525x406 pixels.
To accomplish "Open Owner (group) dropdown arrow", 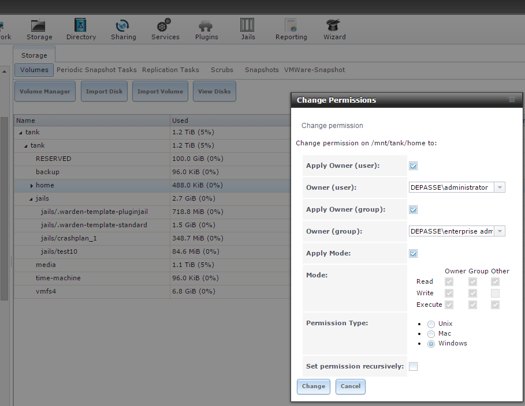I will [500, 231].
